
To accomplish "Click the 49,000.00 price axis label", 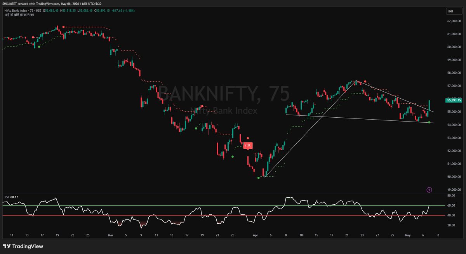I will pyautogui.click(x=454, y=190).
